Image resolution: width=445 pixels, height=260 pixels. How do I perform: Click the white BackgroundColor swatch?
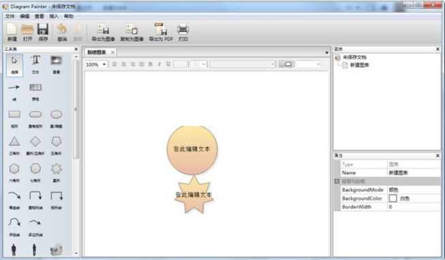(393, 198)
